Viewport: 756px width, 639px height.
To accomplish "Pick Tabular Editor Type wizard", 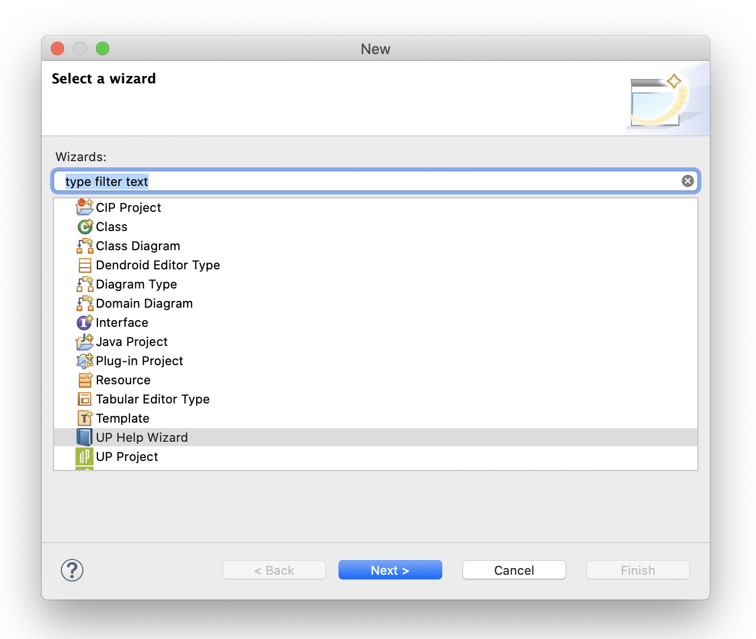I will 153,400.
